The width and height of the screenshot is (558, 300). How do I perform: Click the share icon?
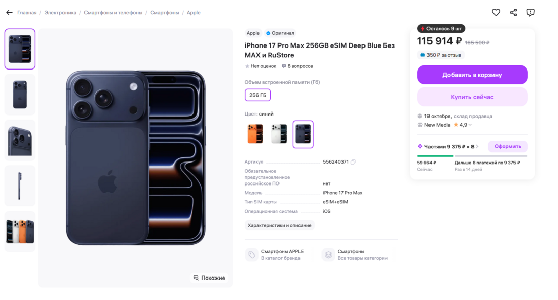click(513, 13)
